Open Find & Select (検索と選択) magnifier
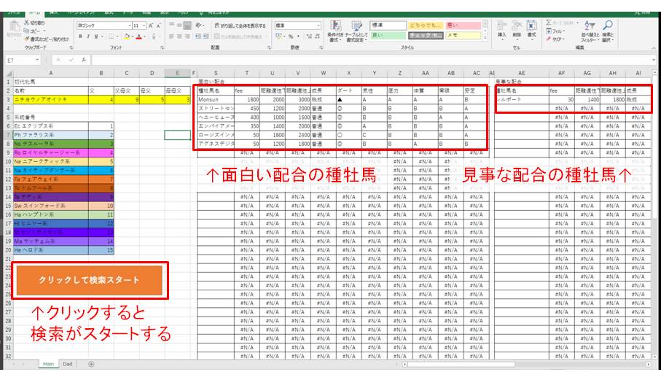 [608, 31]
